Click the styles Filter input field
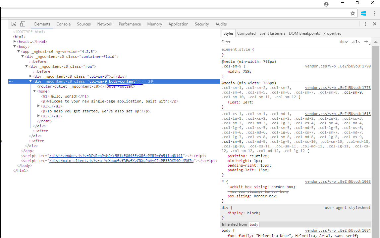Screen dimensions: 380x238 point(279,42)
